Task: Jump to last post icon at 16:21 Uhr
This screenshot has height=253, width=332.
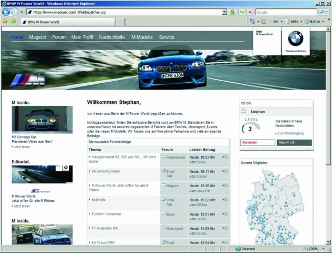Action: (225, 157)
